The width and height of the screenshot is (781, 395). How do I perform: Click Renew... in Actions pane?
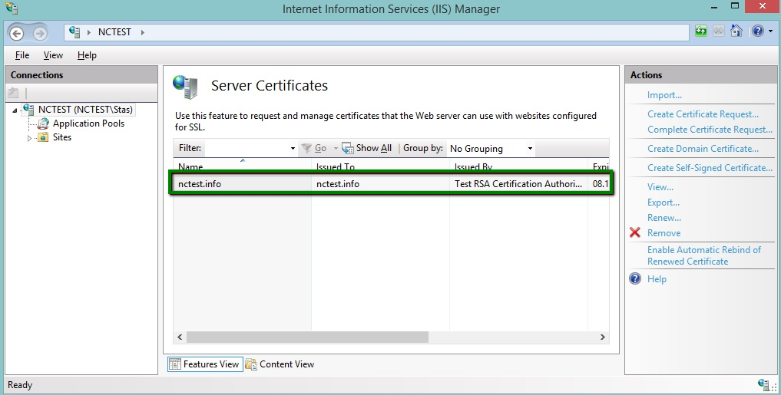coord(664,218)
